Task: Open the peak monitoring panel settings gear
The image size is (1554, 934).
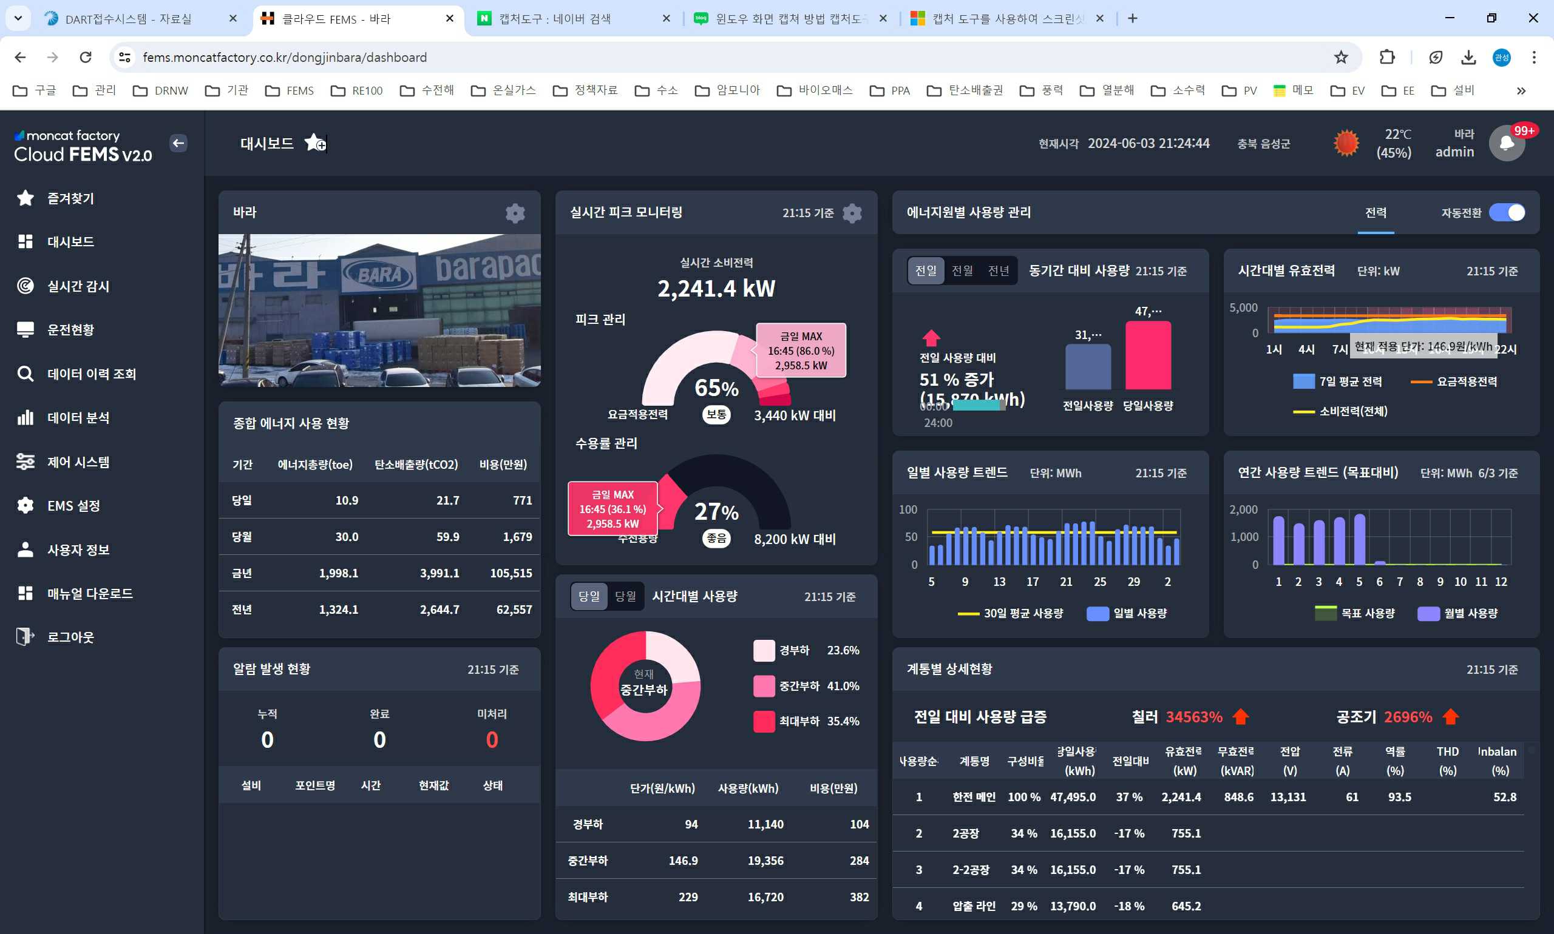Action: (x=852, y=213)
